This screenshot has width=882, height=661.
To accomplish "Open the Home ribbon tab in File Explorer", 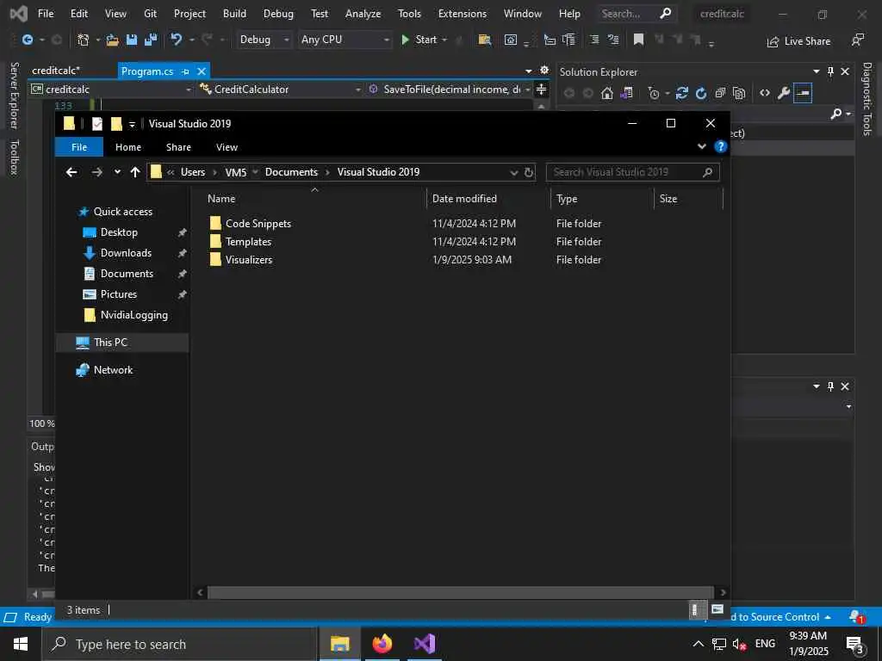I will [128, 147].
